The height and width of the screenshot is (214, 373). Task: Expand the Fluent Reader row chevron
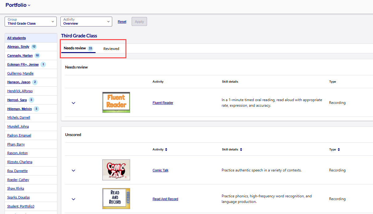(x=73, y=103)
